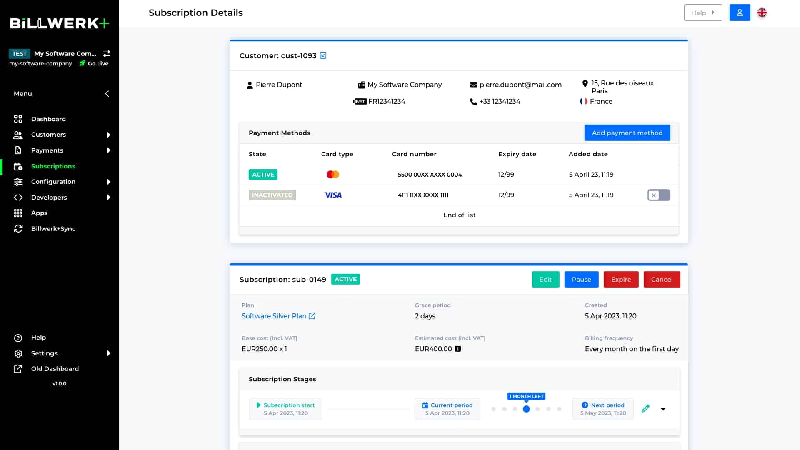
Task: Click the VISA card type icon
Action: click(x=333, y=195)
